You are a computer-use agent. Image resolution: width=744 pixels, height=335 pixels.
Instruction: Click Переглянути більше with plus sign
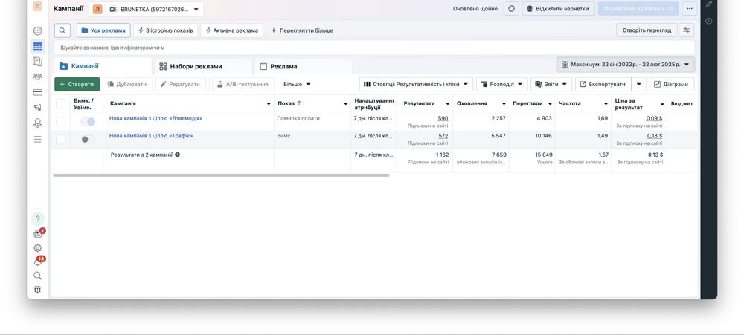302,30
